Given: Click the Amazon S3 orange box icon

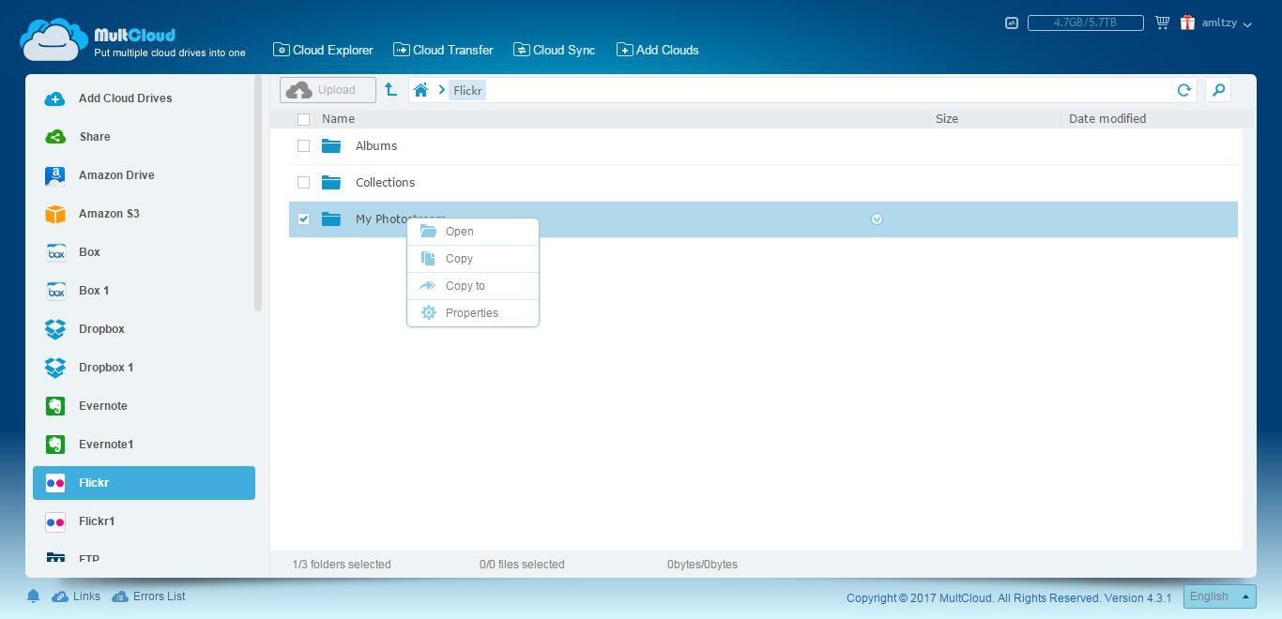Looking at the screenshot, I should coord(55,214).
